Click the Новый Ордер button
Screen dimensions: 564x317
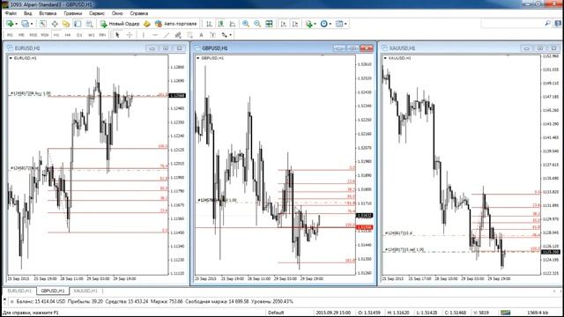click(x=120, y=24)
